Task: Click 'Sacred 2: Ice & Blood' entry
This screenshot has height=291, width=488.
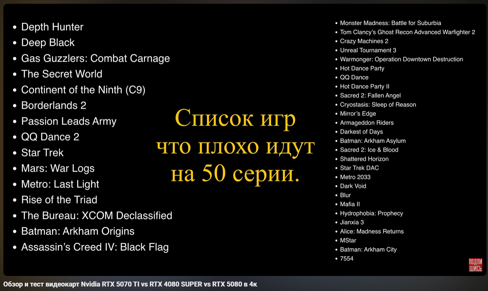Action: (x=369, y=150)
